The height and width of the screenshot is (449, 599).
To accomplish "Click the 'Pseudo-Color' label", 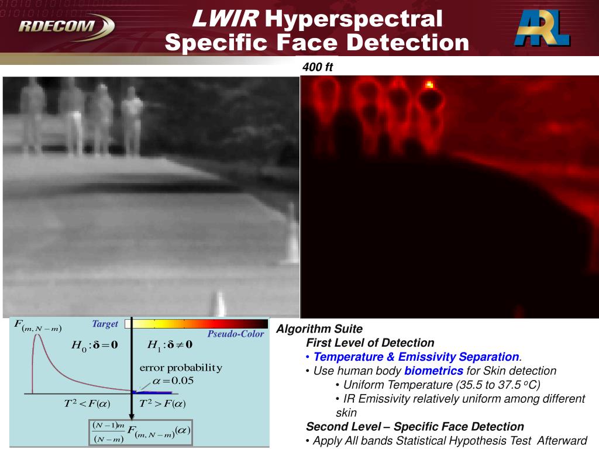I will 236,334.
